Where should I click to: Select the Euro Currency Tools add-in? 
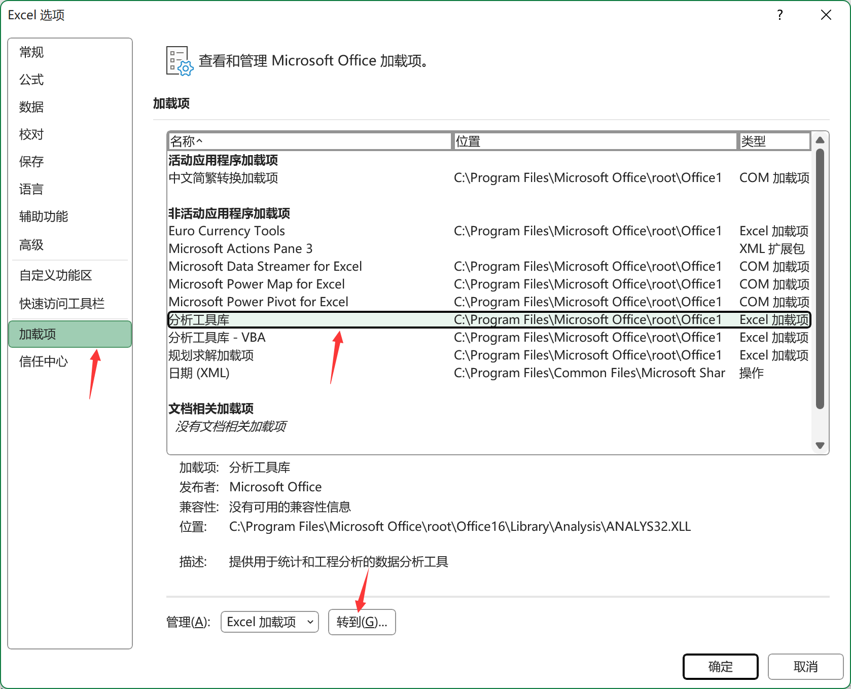click(489, 231)
